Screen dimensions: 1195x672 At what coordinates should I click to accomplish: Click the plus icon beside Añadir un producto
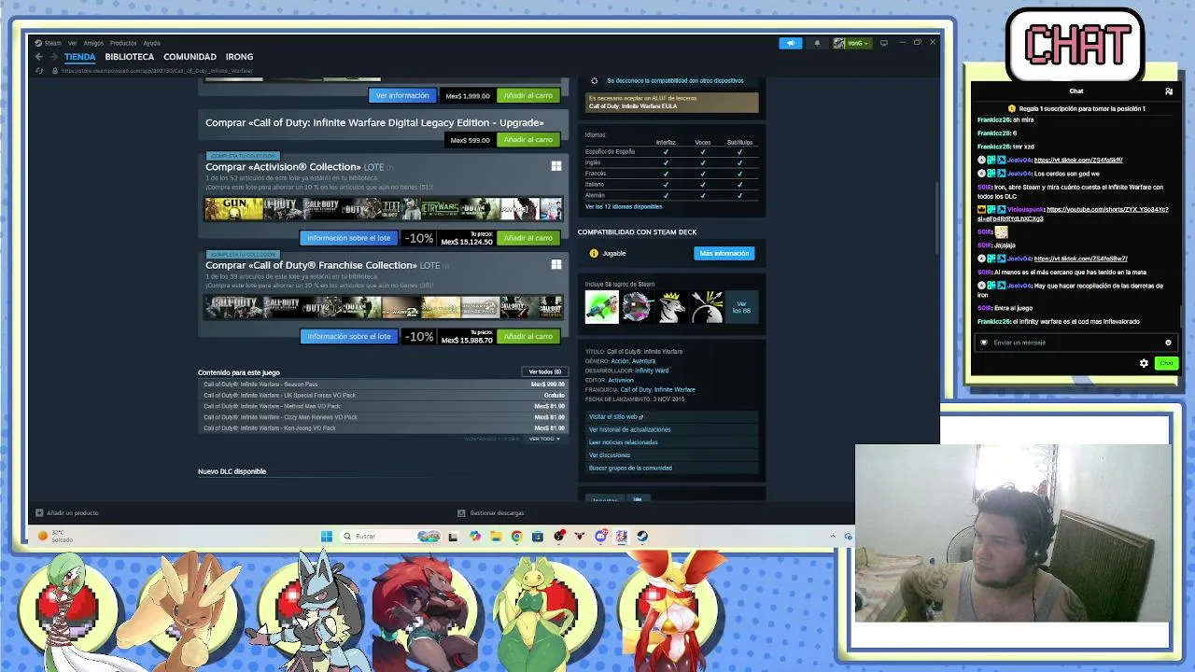[x=39, y=512]
